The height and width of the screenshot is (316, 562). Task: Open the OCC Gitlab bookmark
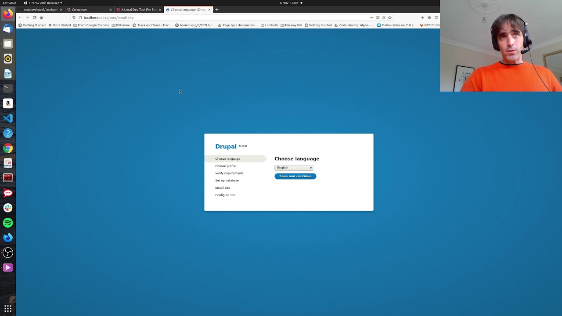430,25
